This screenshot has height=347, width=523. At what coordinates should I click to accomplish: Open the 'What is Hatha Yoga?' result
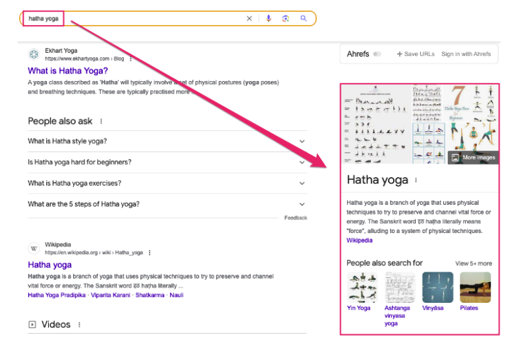coord(68,70)
